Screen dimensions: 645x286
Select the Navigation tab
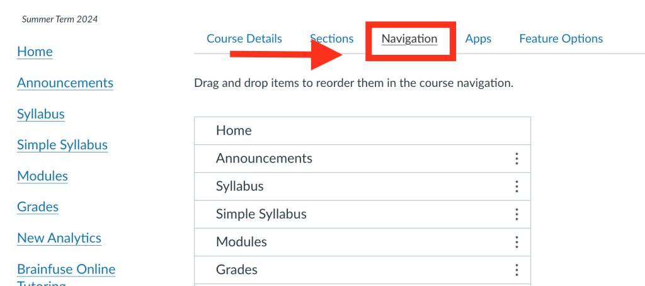coord(409,39)
